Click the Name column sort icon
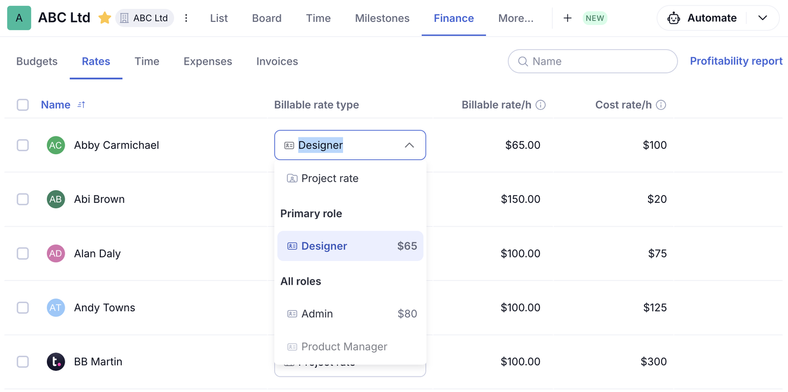The width and height of the screenshot is (788, 392). 81,105
